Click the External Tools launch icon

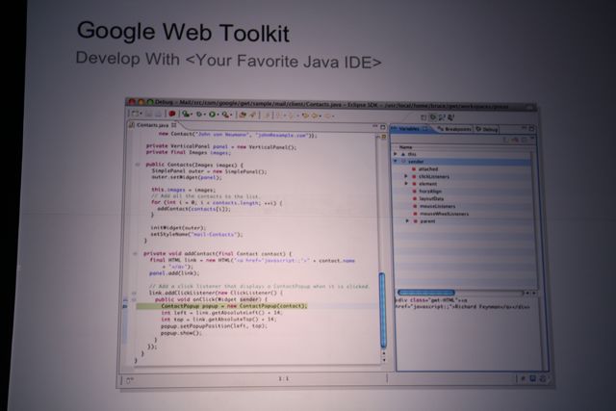(225, 115)
